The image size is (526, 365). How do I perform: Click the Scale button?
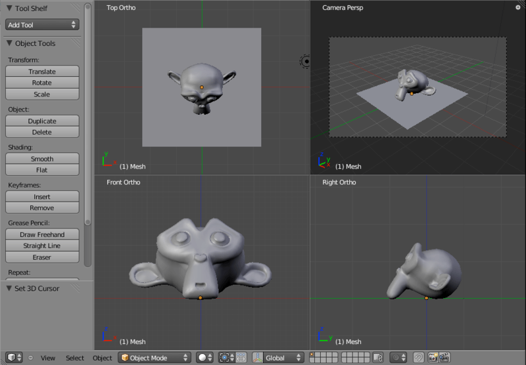(x=42, y=94)
